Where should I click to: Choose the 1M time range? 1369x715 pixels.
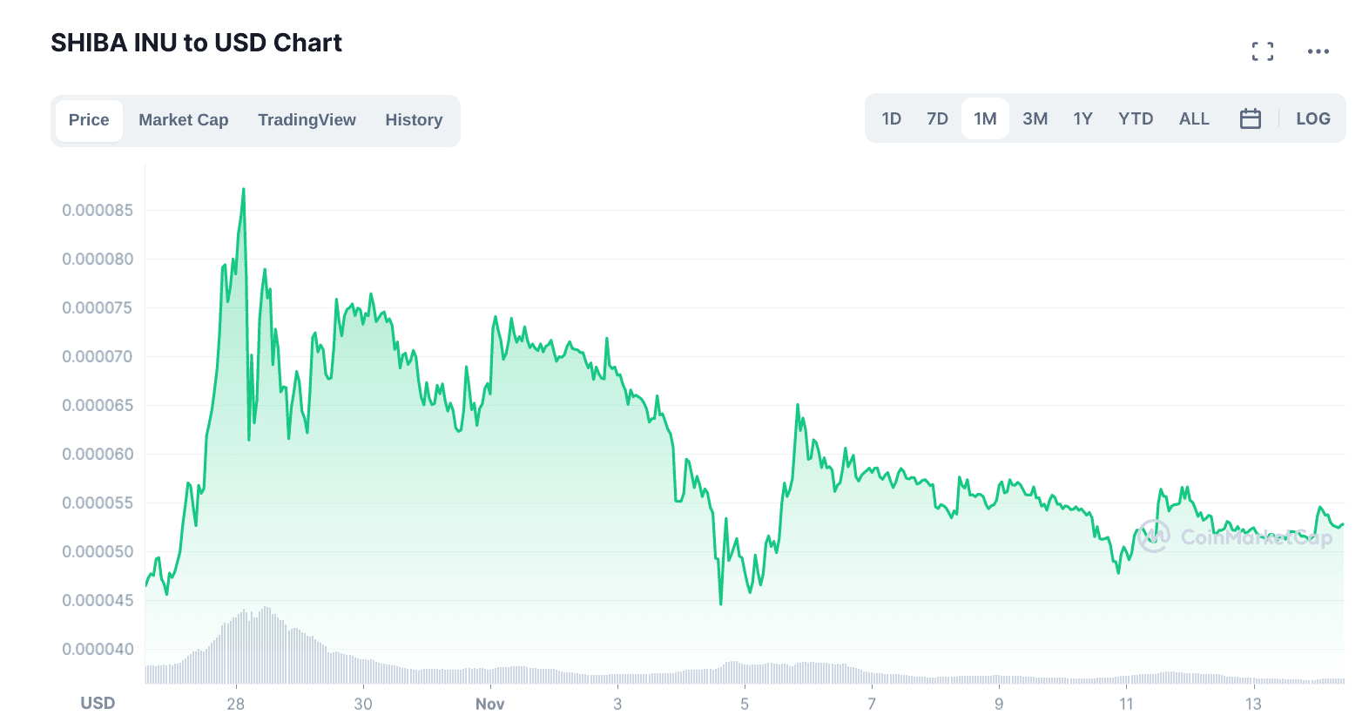tap(985, 118)
